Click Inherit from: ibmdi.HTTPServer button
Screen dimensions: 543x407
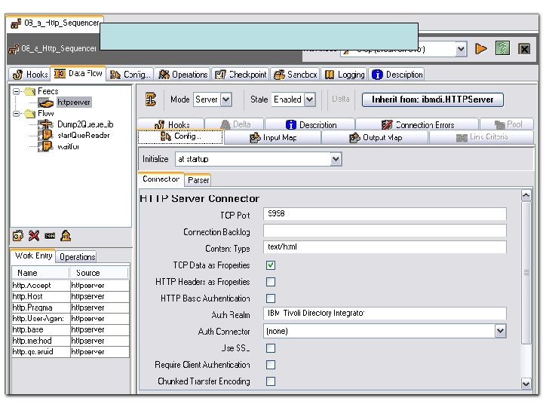[433, 99]
